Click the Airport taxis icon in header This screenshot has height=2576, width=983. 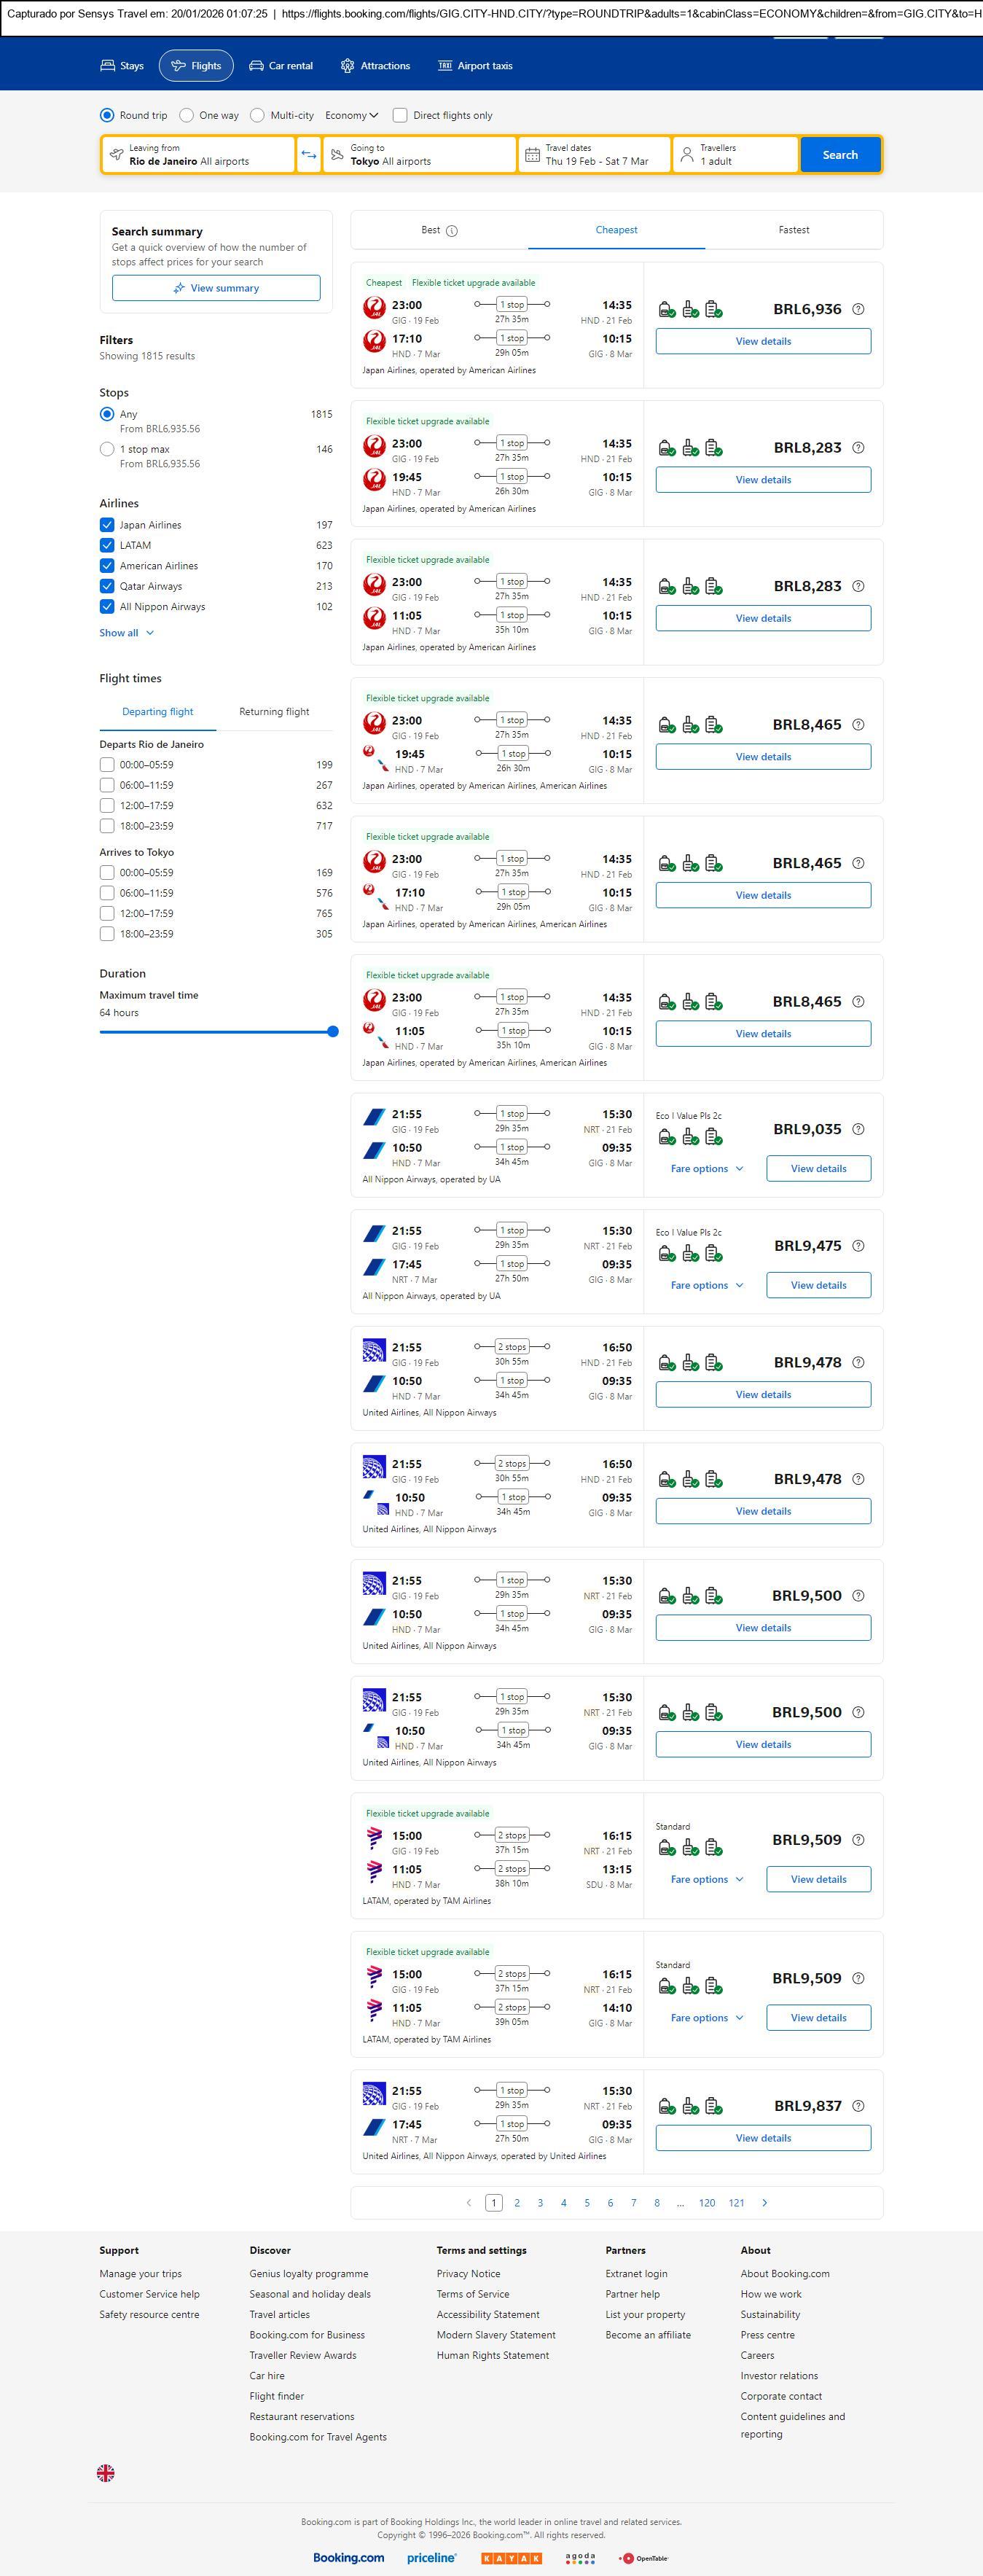click(x=445, y=66)
